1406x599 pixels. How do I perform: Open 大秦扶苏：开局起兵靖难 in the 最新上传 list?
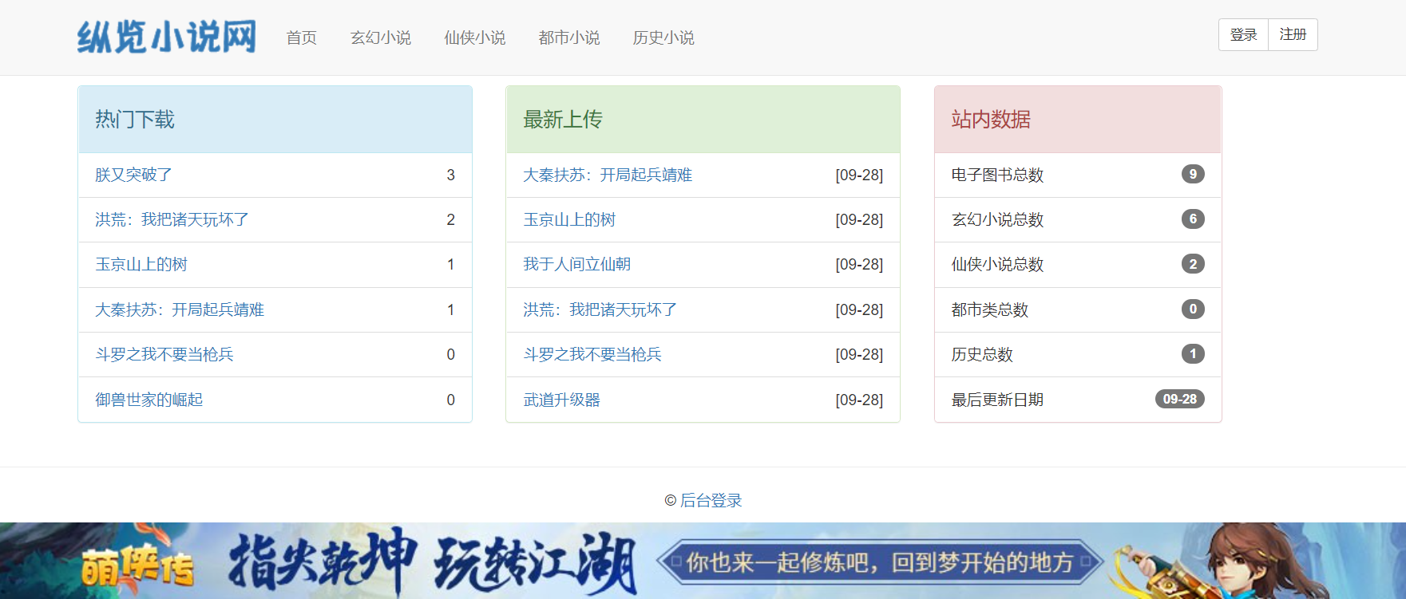[x=607, y=175]
